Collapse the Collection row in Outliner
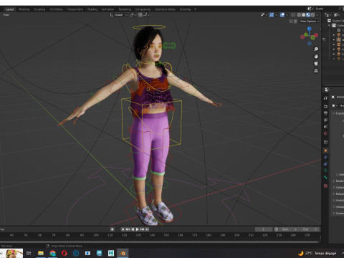The width and height of the screenshot is (344, 258). (329, 25)
